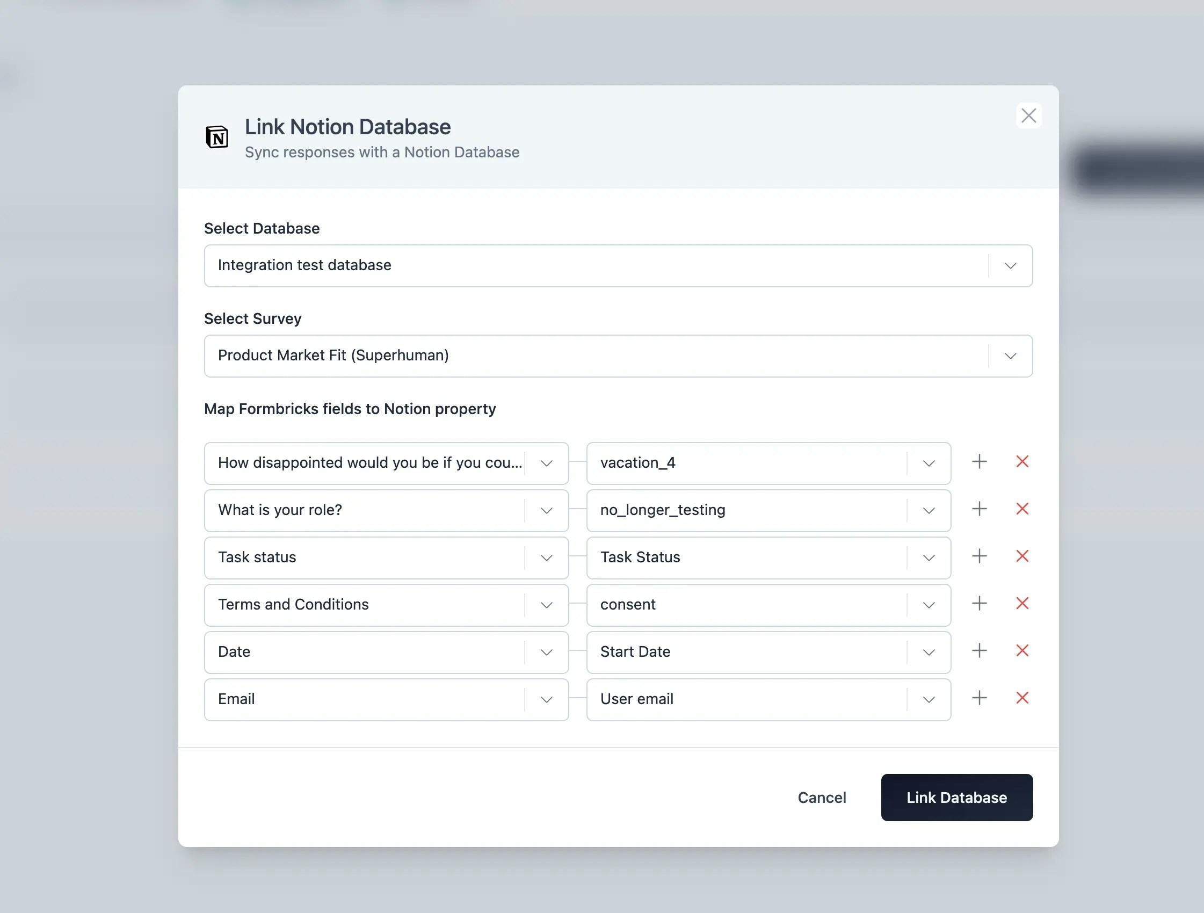Add mapping after the User email row

point(979,698)
